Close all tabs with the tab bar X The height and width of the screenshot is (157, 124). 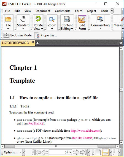pyautogui.click(x=121, y=43)
